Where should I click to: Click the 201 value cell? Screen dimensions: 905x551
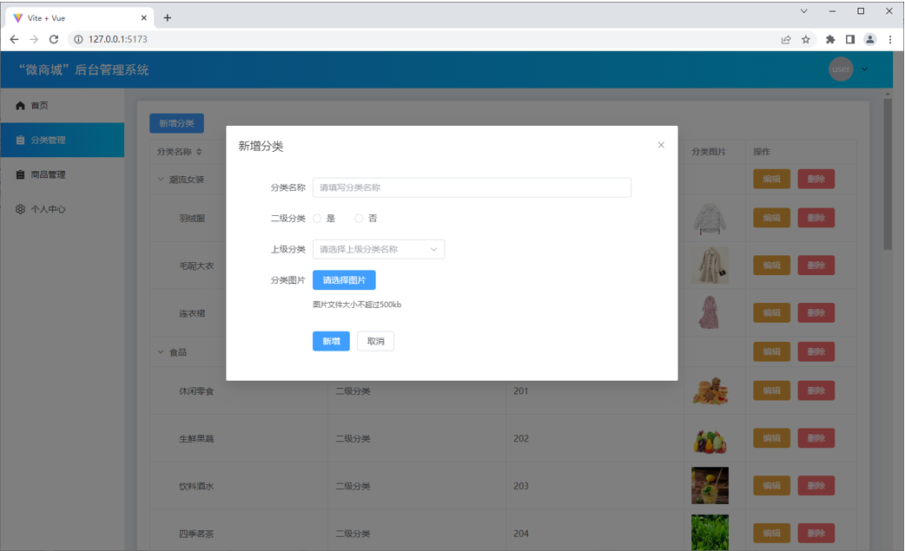coord(520,390)
